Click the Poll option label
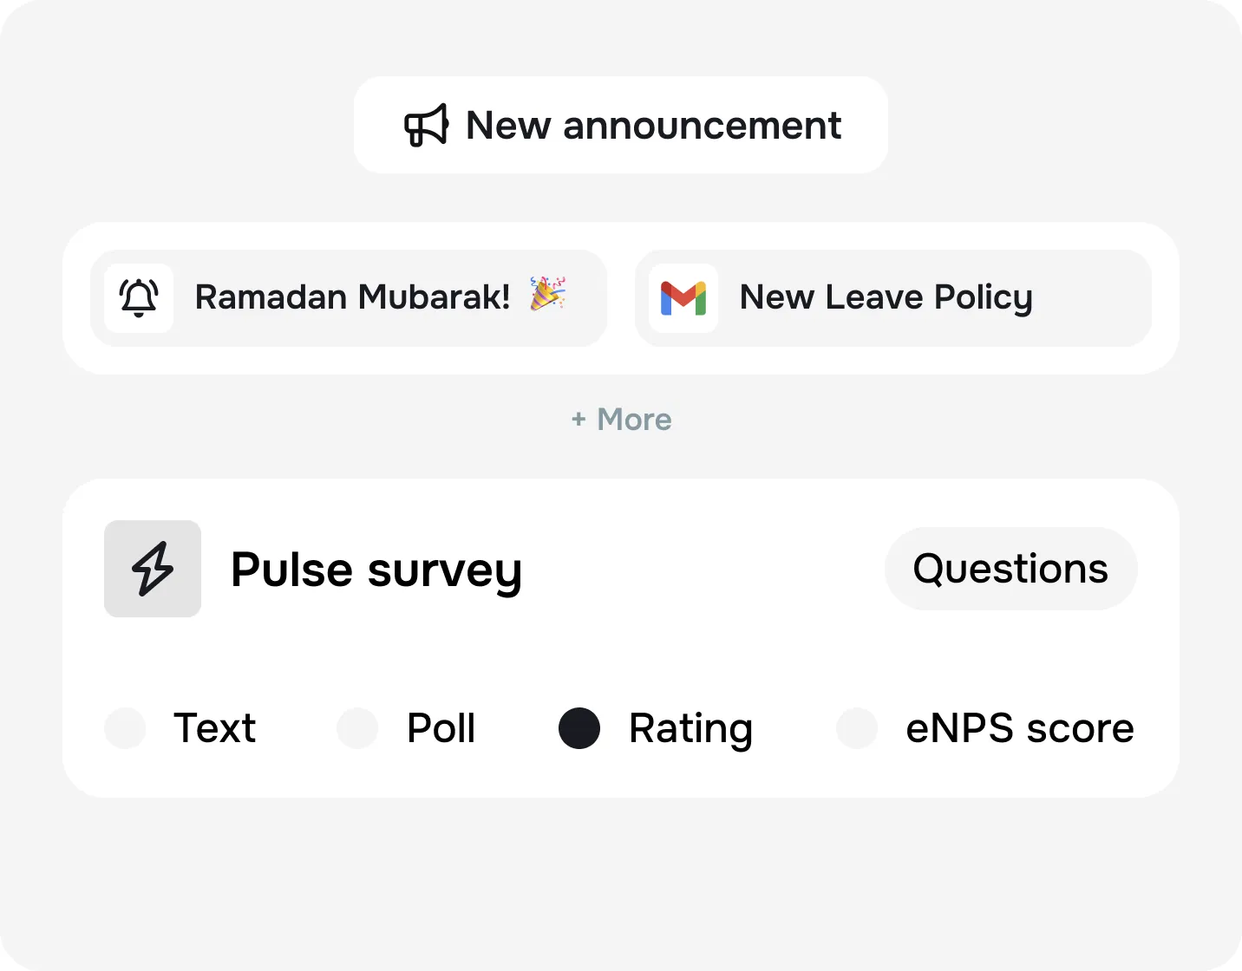This screenshot has width=1242, height=971. click(x=441, y=728)
